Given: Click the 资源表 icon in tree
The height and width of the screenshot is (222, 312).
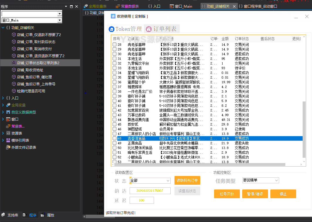Looking at the screenshot, I should point(8,133).
